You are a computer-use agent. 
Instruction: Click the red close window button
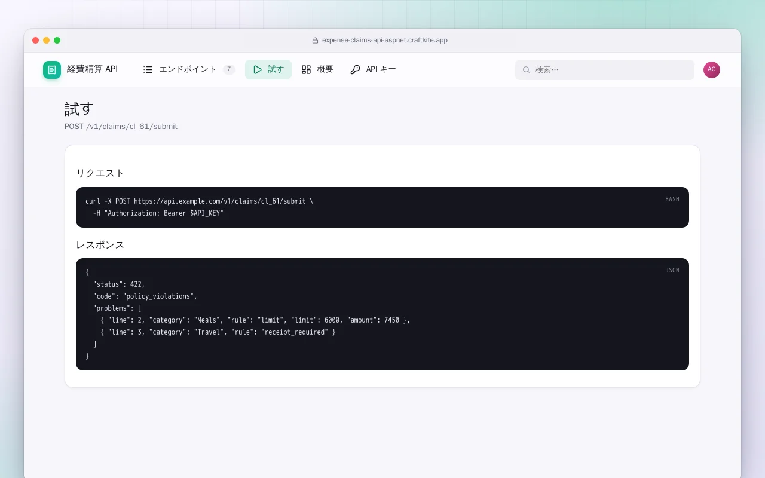(x=36, y=41)
